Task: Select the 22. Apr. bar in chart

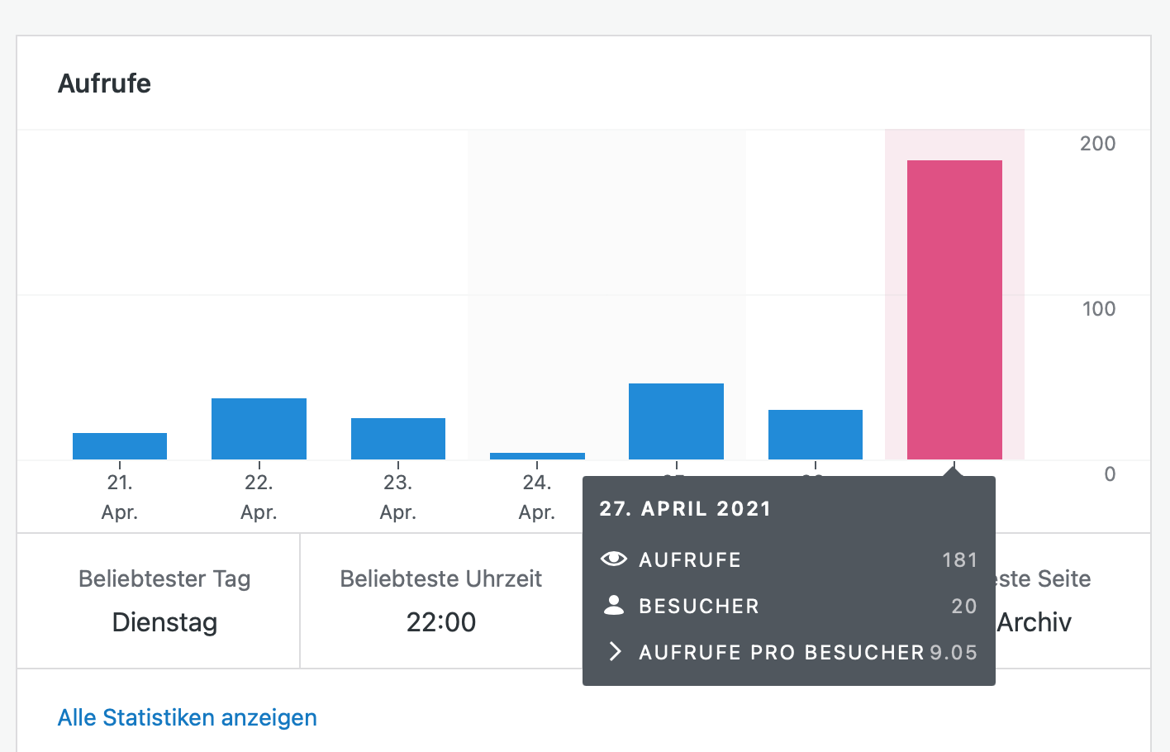Action: point(259,429)
